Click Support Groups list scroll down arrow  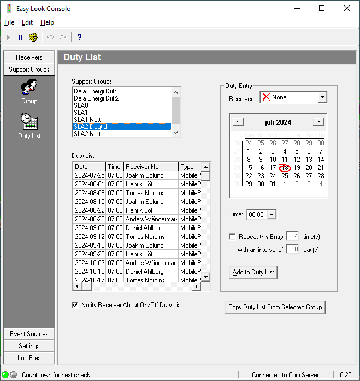pos(176,133)
